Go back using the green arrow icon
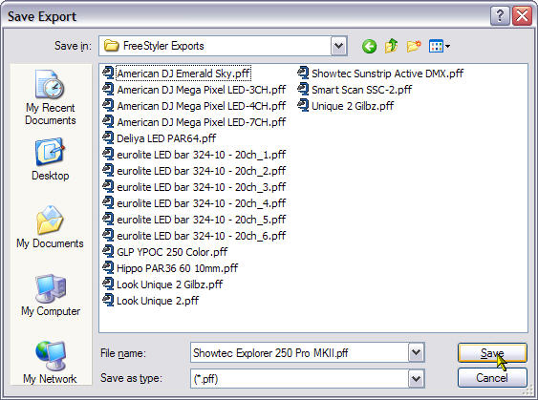The height and width of the screenshot is (400, 538). click(x=369, y=46)
